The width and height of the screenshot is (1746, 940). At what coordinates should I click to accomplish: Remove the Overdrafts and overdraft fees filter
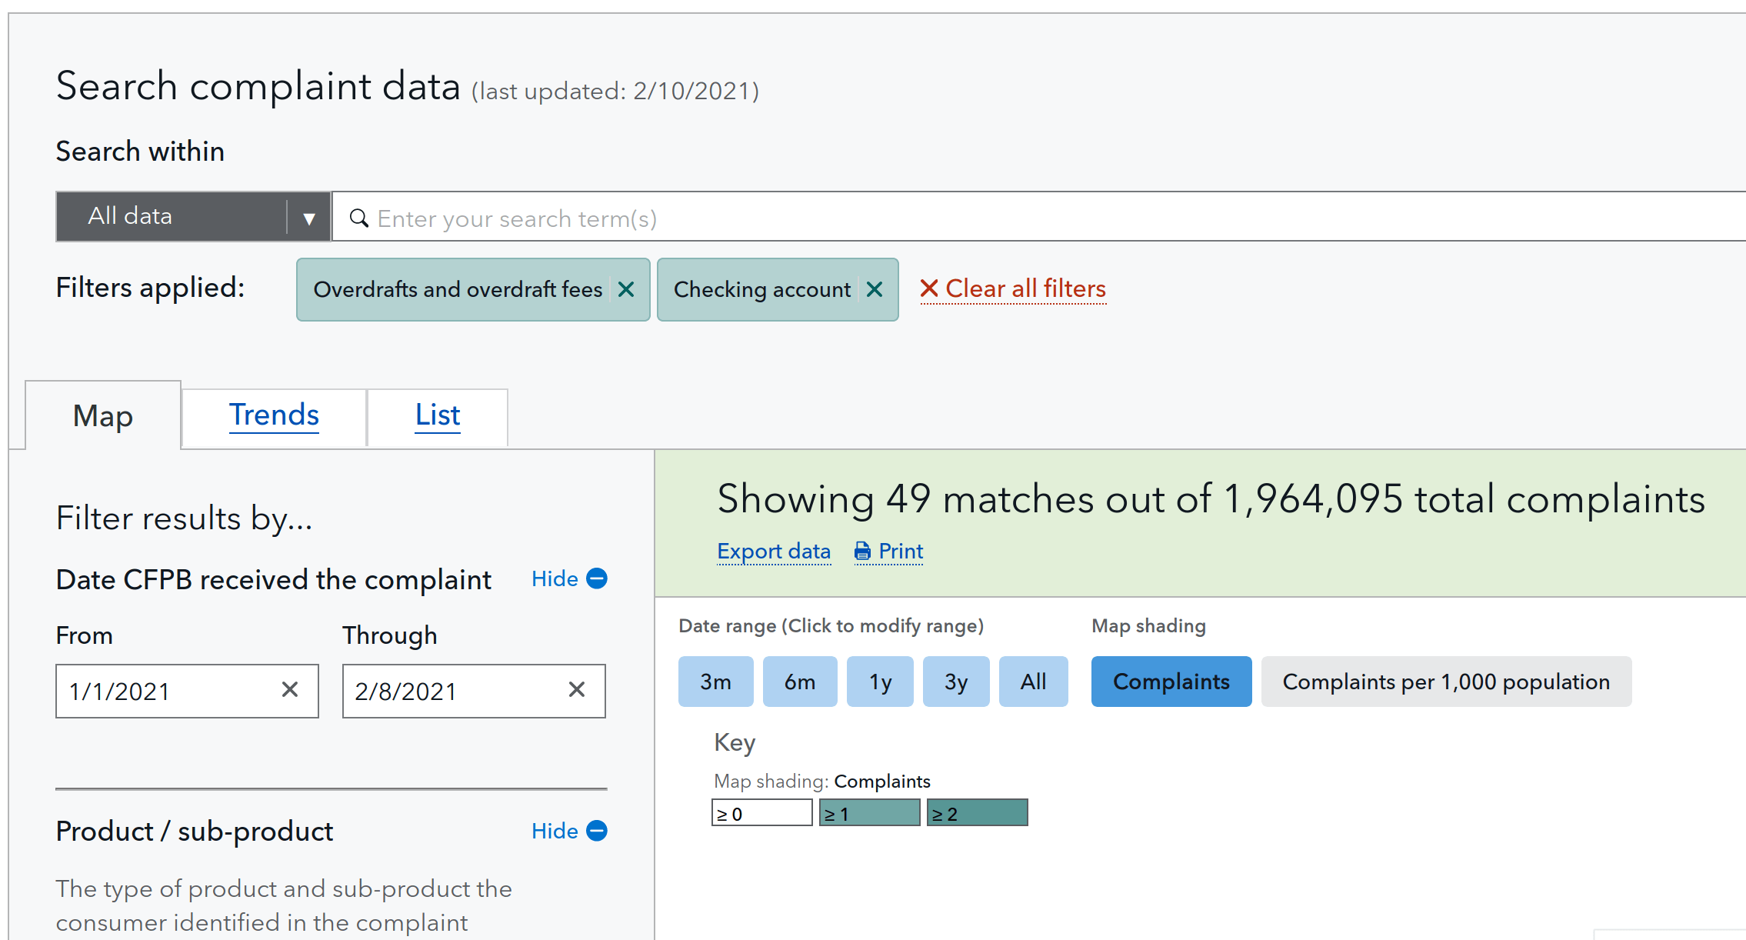(626, 289)
